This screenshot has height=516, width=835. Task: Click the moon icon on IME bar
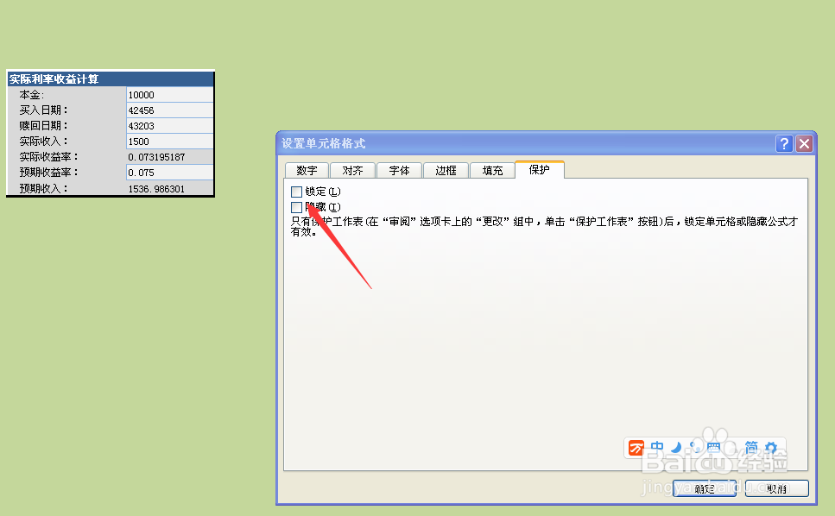676,447
